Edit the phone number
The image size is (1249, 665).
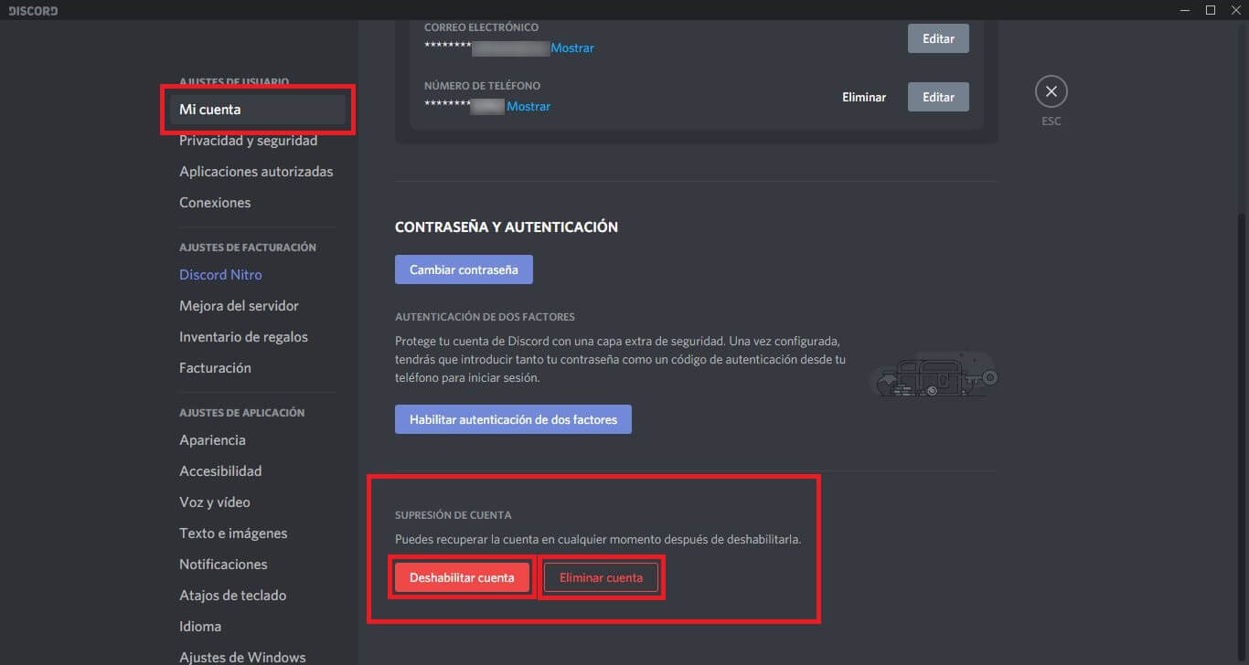[938, 97]
